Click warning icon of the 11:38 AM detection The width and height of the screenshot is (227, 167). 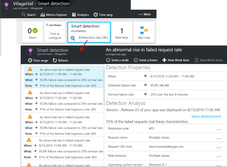(x=30, y=69)
